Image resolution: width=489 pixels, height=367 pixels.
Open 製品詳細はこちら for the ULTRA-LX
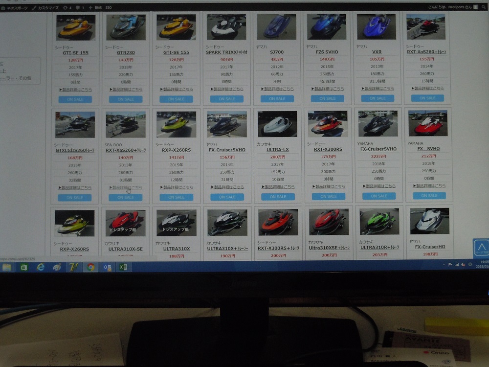(278, 187)
